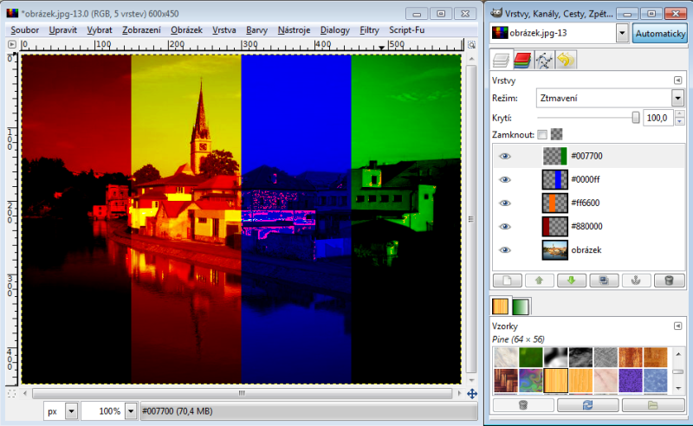
Task: Click the patterns list scrollbar down arrow
Action: pos(678,389)
